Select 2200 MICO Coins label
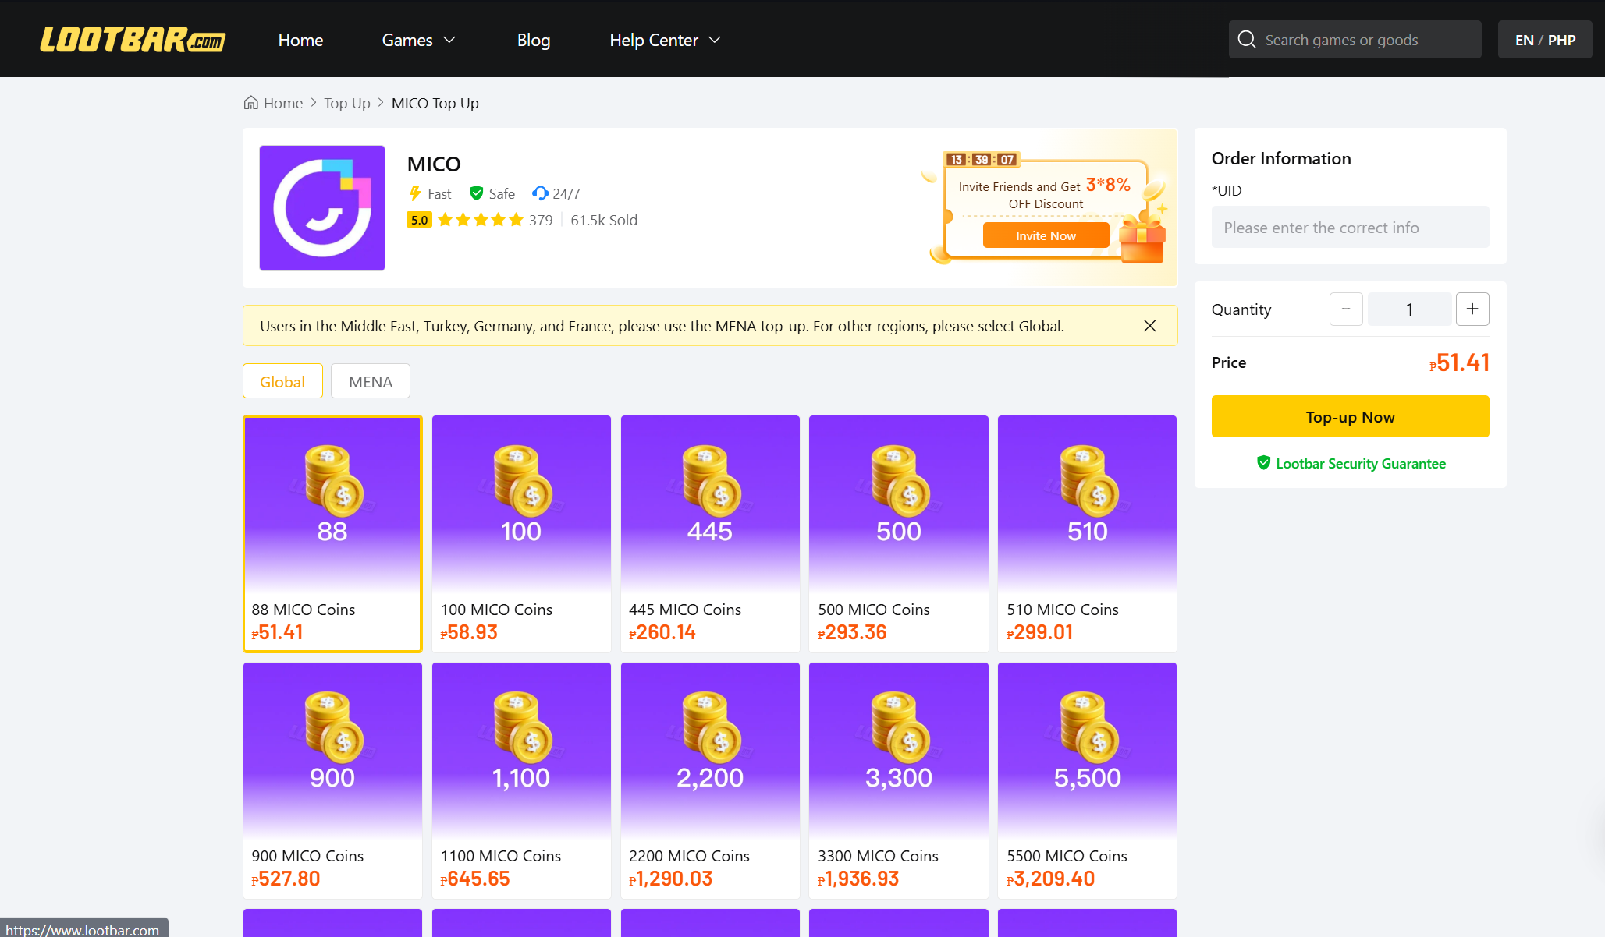 (689, 856)
